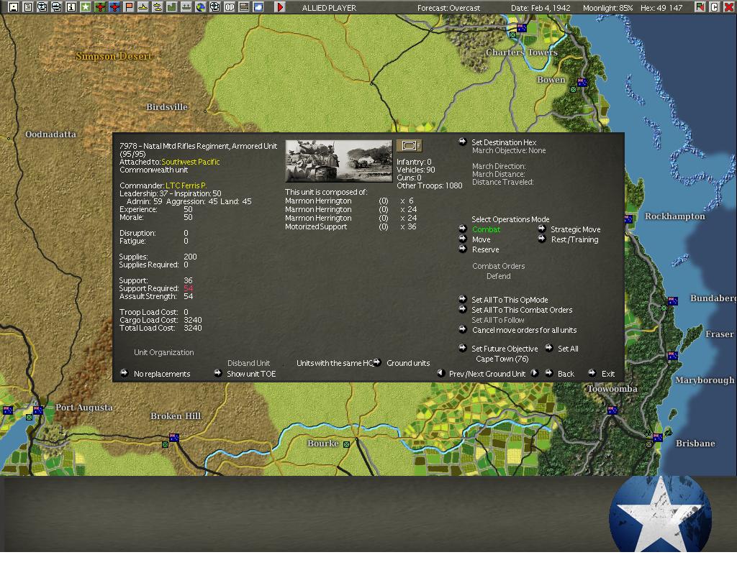Select Move operations mode
This screenshot has height=565, width=737.
pyautogui.click(x=481, y=239)
